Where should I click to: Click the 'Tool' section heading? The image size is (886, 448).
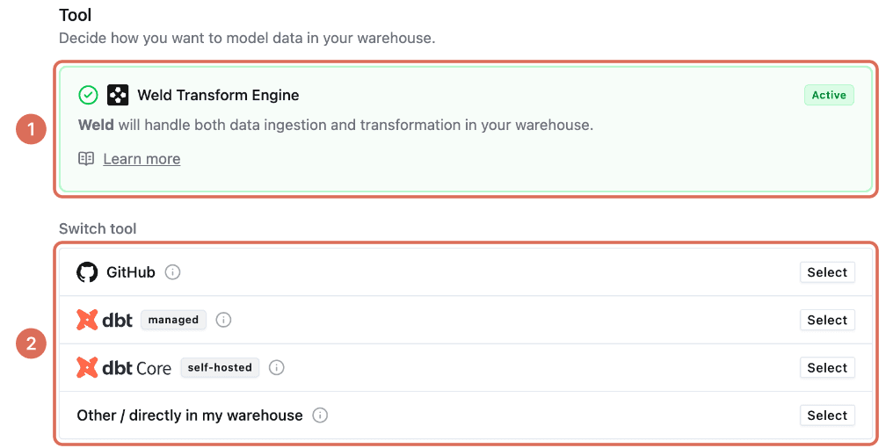76,15
